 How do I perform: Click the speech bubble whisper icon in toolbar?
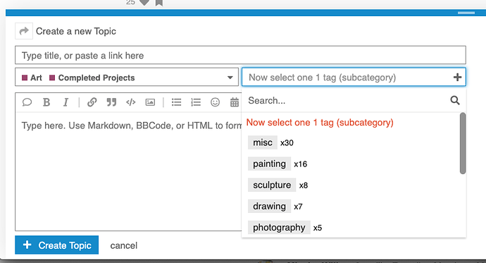click(27, 102)
